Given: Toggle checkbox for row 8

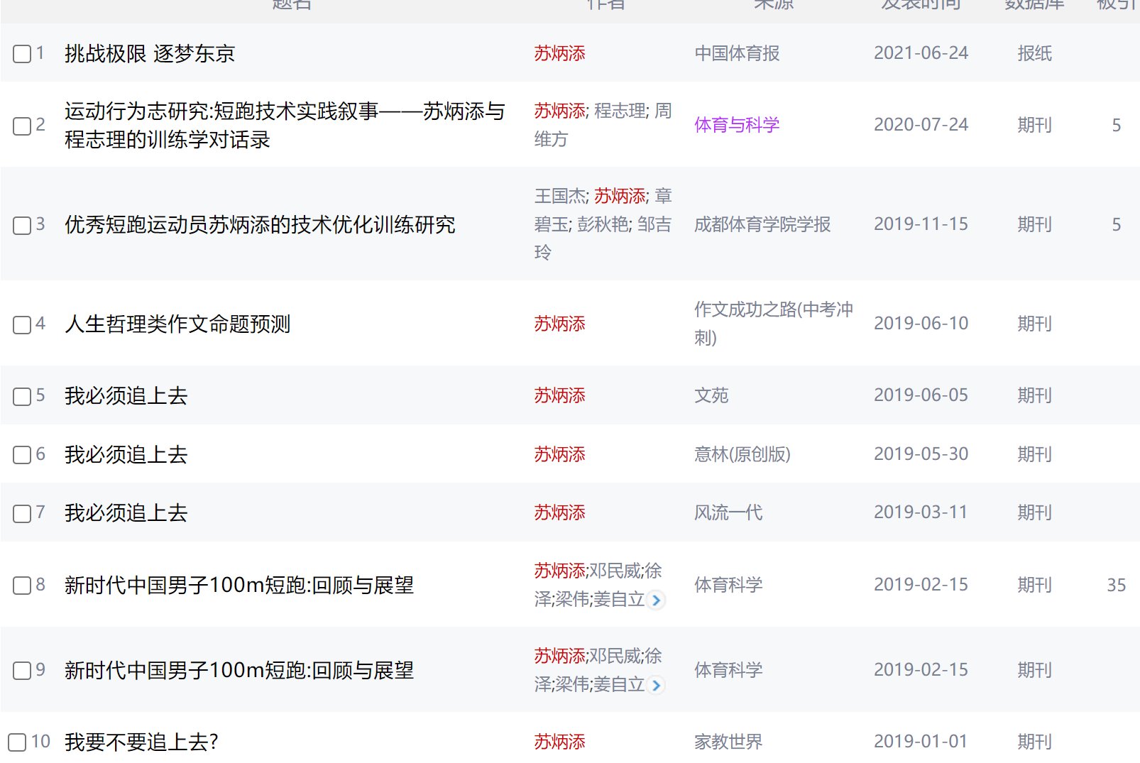Looking at the screenshot, I should point(22,586).
